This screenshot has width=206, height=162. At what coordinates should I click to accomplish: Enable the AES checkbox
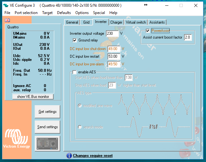coord(75,72)
